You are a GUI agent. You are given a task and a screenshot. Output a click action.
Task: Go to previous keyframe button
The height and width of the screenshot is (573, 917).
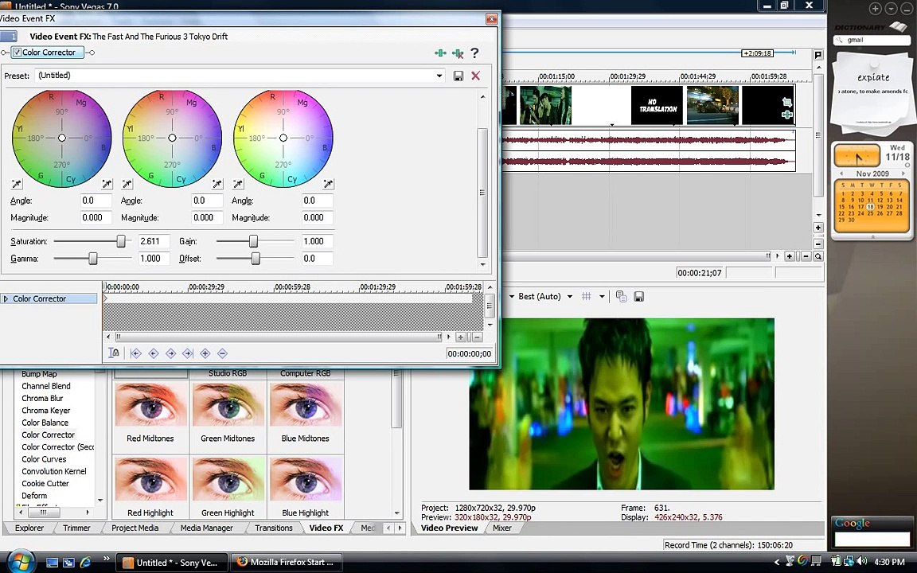coord(153,353)
